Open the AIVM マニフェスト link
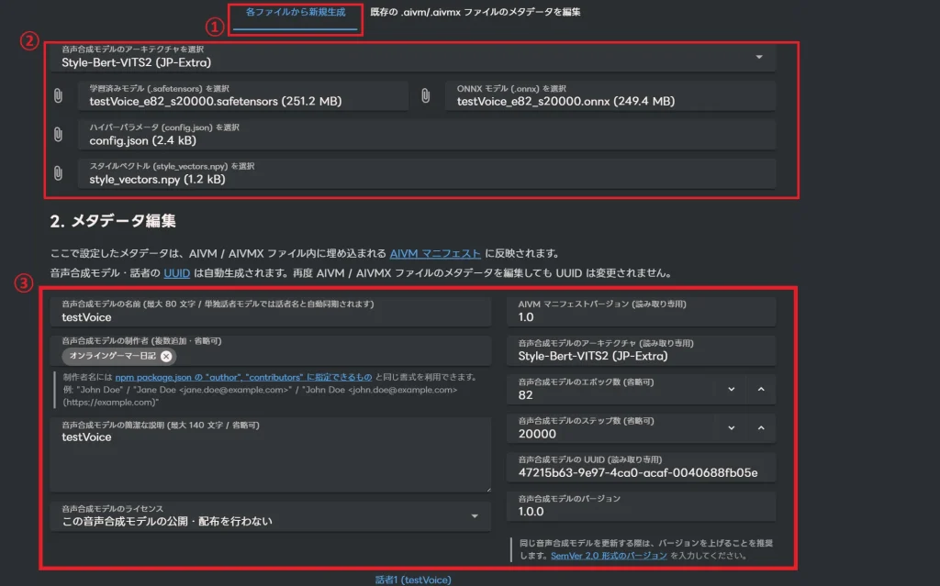 [435, 254]
